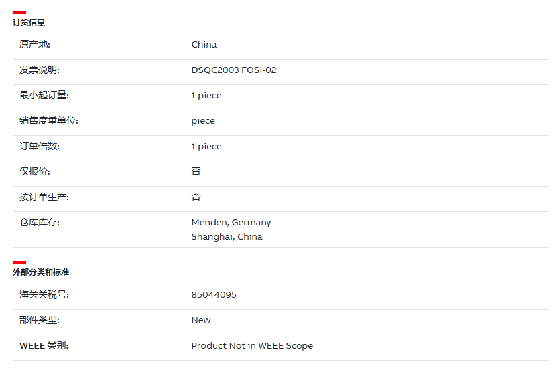Click the 否 value beside 按订单生产
The image size is (553, 368).
[196, 197]
